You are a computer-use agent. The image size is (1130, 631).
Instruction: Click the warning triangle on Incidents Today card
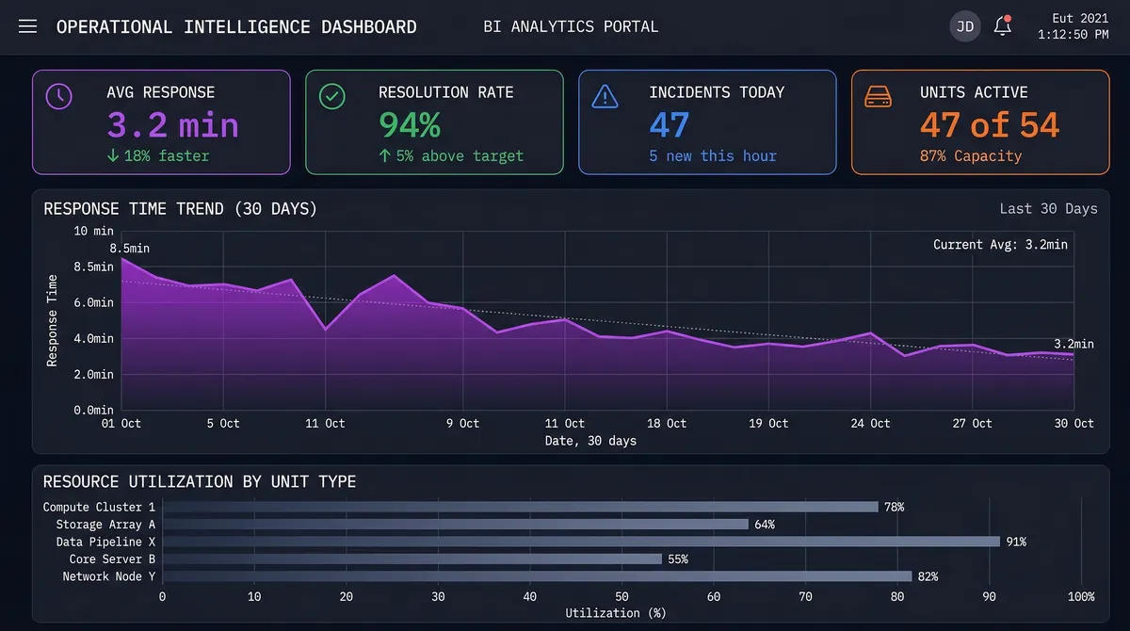click(x=605, y=94)
